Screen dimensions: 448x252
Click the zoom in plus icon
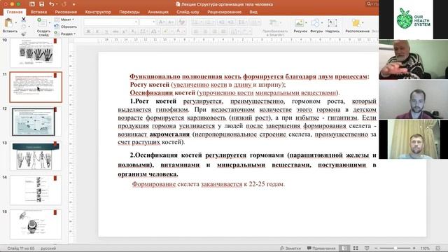414,248
